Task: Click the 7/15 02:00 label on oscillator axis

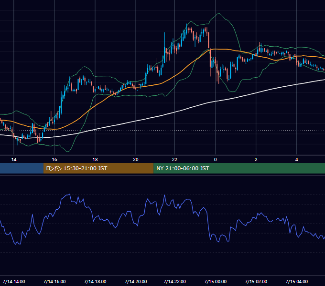Action: (256, 281)
